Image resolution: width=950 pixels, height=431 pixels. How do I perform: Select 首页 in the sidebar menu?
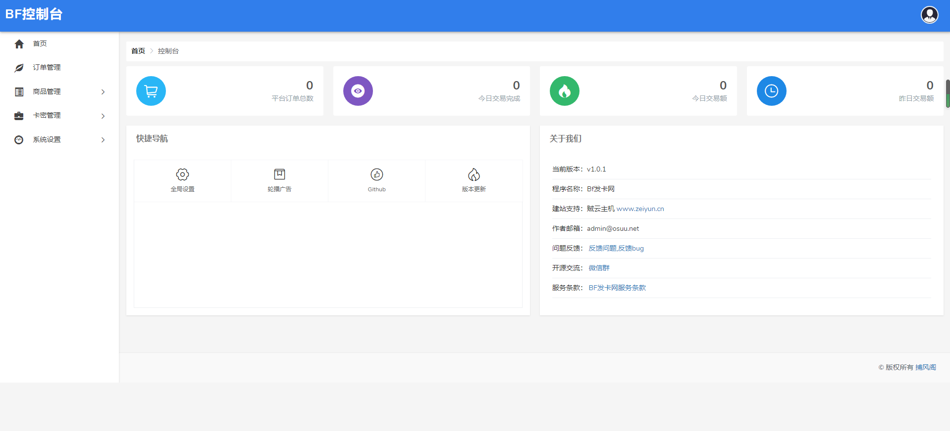[40, 44]
